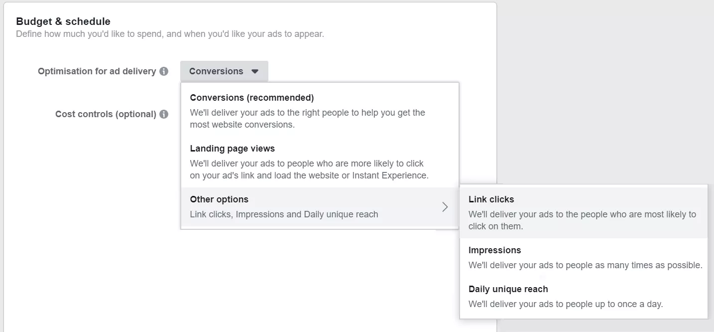Click 'Link clicks, Impressions and Daily unique reach' subtitle
714x332 pixels.
tap(284, 214)
